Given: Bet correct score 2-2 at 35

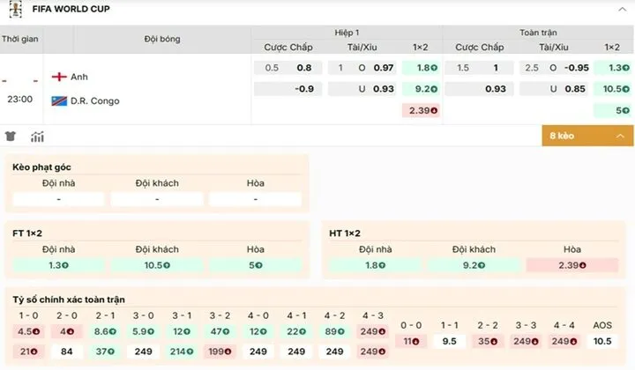Looking at the screenshot, I should 488,341.
